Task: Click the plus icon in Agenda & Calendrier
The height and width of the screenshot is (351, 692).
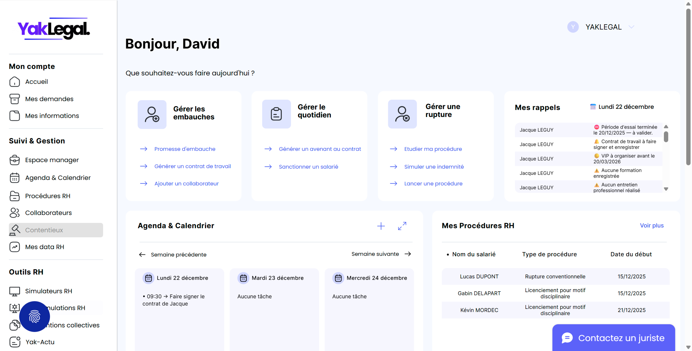Action: pos(381,226)
